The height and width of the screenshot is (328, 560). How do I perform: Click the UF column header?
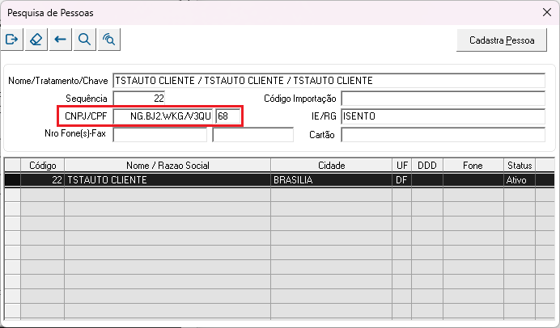point(401,166)
